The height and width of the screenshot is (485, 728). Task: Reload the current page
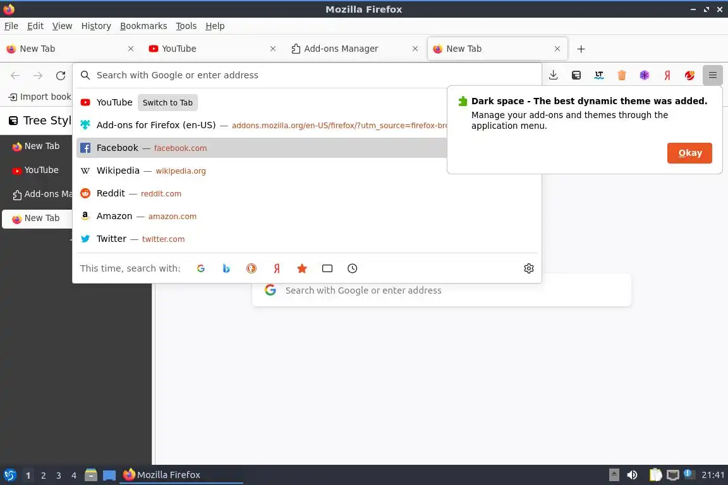pos(61,75)
